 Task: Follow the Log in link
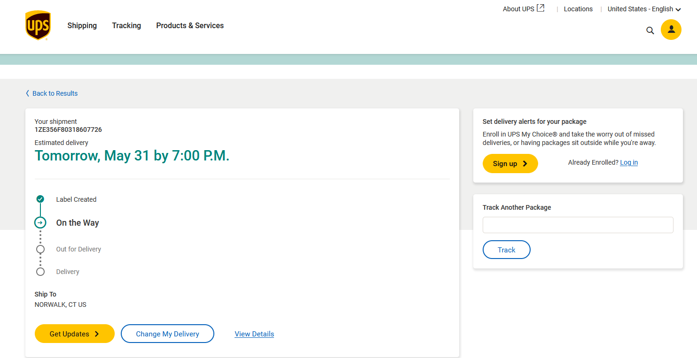pyautogui.click(x=628, y=162)
